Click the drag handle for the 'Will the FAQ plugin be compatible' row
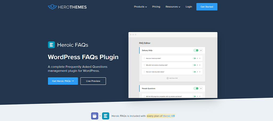This screenshot has height=121, width=273. 144,96
